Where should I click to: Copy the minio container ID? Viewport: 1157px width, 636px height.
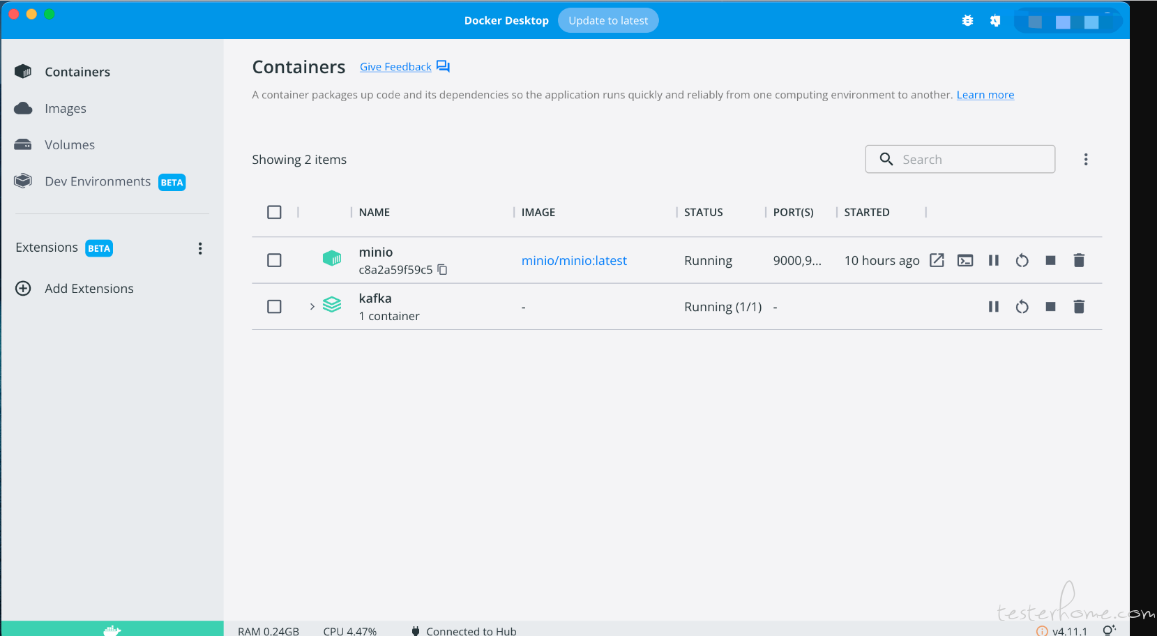442,270
